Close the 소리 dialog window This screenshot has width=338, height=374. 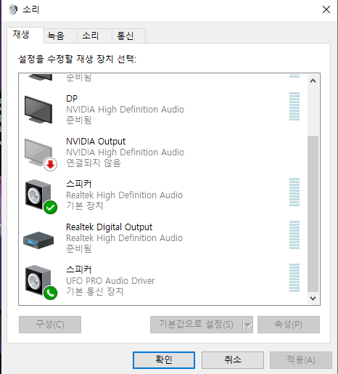point(326,9)
